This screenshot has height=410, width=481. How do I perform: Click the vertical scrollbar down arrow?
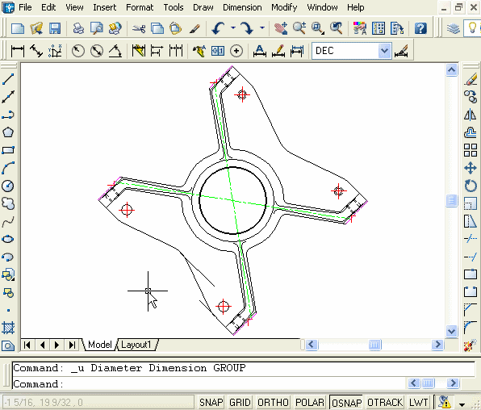[451, 332]
